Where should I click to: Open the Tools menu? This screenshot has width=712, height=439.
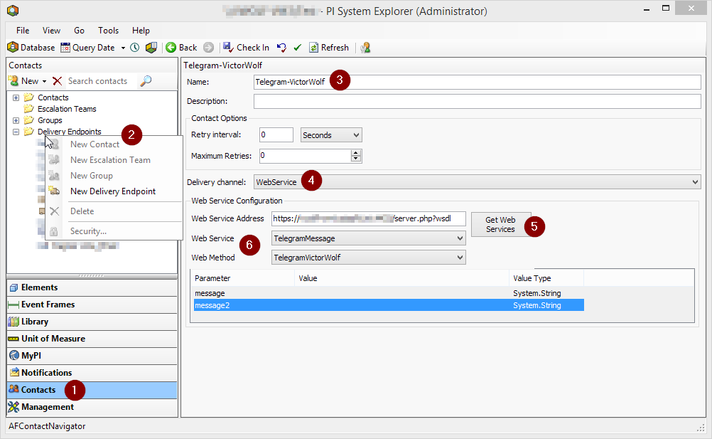pos(108,31)
